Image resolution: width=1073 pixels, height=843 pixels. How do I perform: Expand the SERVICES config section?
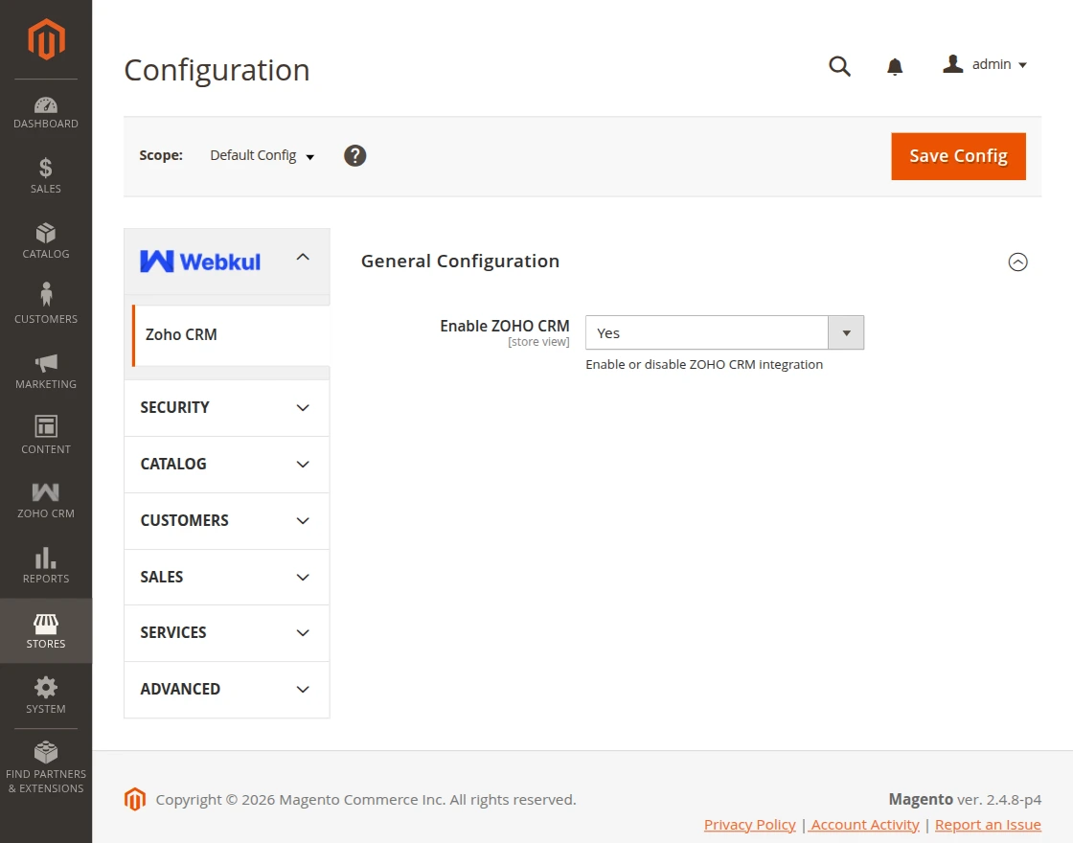[x=226, y=633]
